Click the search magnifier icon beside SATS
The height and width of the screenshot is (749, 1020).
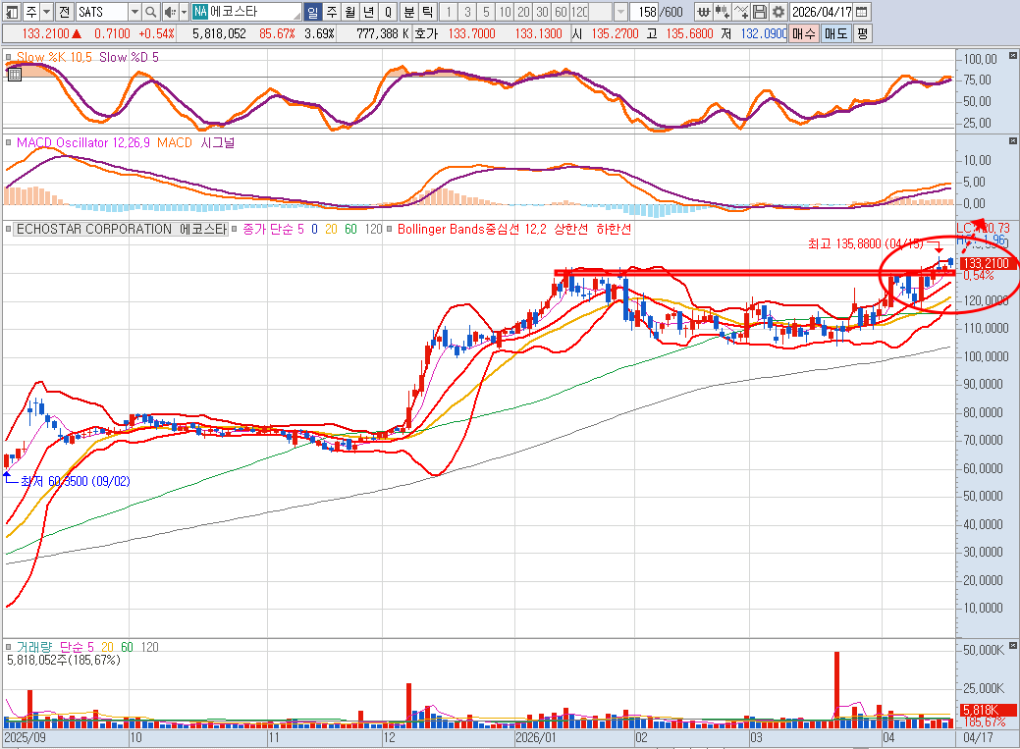pyautogui.click(x=150, y=12)
